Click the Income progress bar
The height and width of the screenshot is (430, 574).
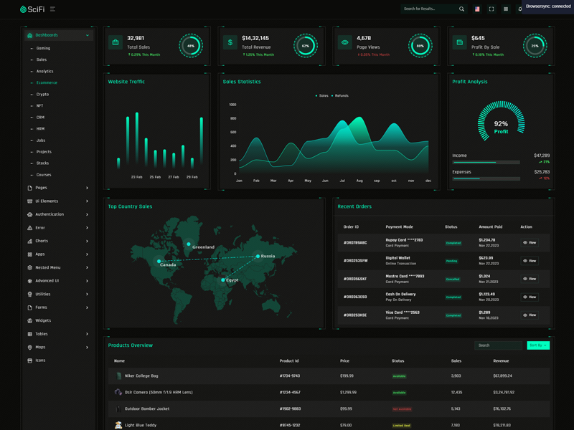tap(486, 163)
